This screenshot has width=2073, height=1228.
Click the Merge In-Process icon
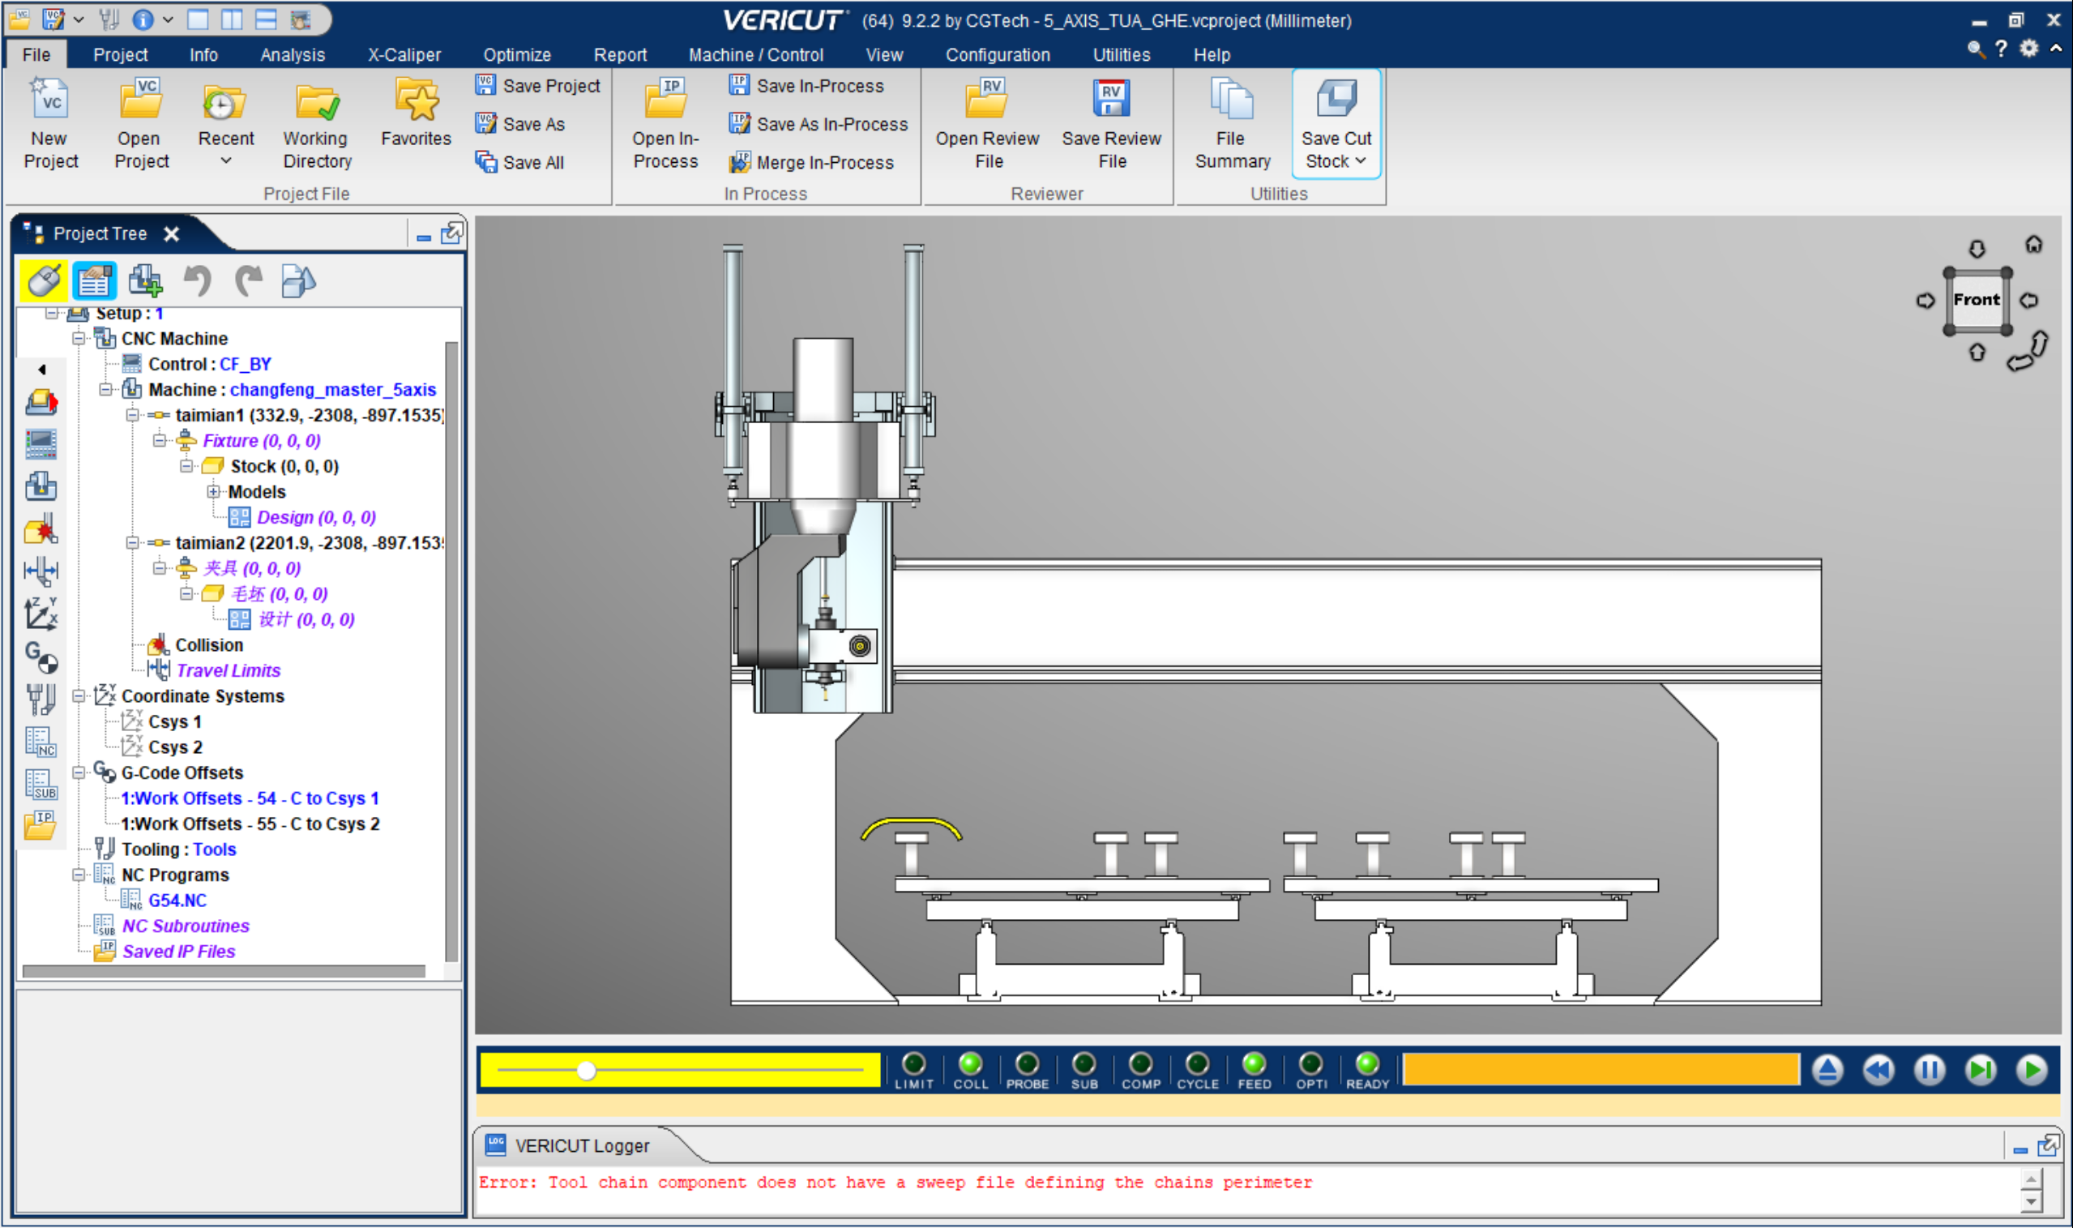pyautogui.click(x=740, y=162)
